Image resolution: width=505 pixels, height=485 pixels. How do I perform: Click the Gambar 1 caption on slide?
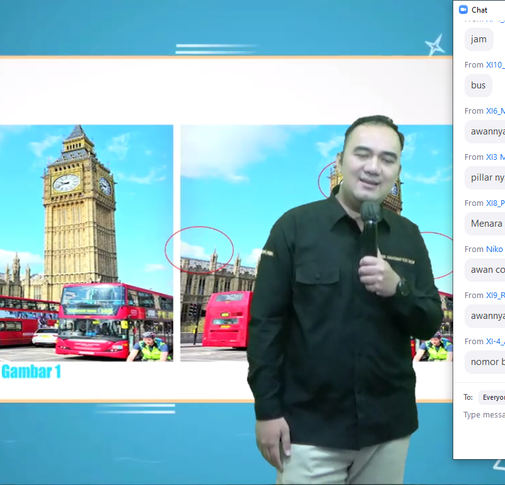pyautogui.click(x=31, y=371)
